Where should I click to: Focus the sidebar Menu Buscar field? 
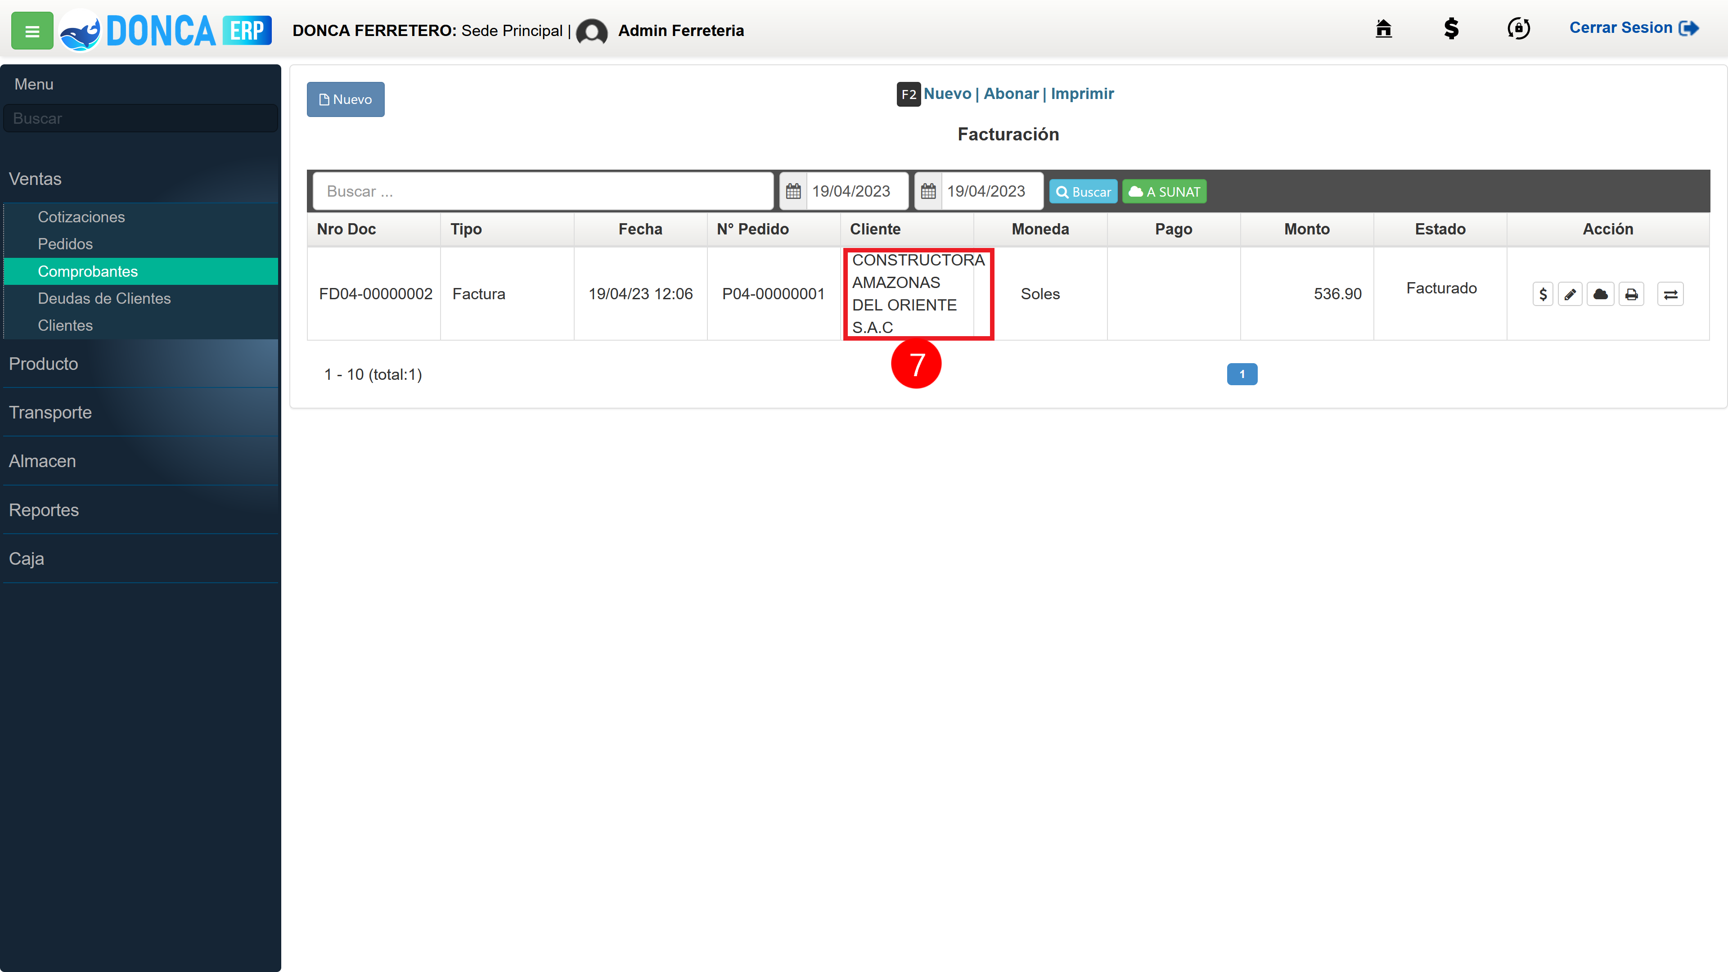pyautogui.click(x=141, y=118)
